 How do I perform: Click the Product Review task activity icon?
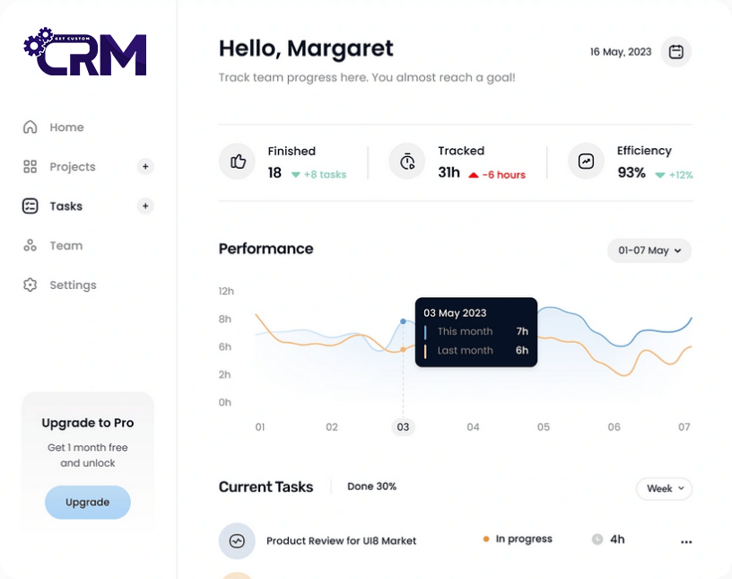[237, 541]
